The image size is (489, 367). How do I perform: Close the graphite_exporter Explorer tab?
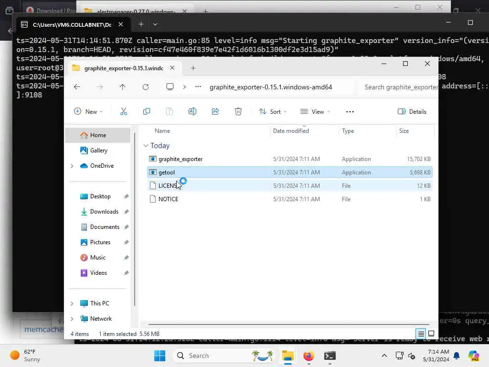[x=172, y=68]
